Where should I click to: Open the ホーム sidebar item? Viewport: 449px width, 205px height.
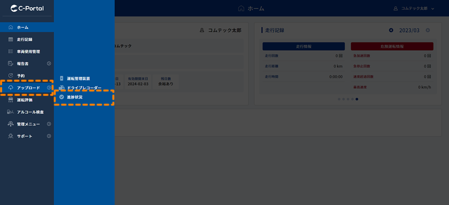pos(27,27)
